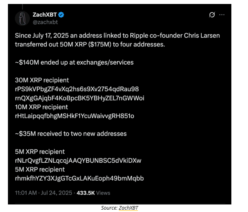
Task: Click the address starting with rnQXgGAjqbF4
Action: tap(80, 98)
